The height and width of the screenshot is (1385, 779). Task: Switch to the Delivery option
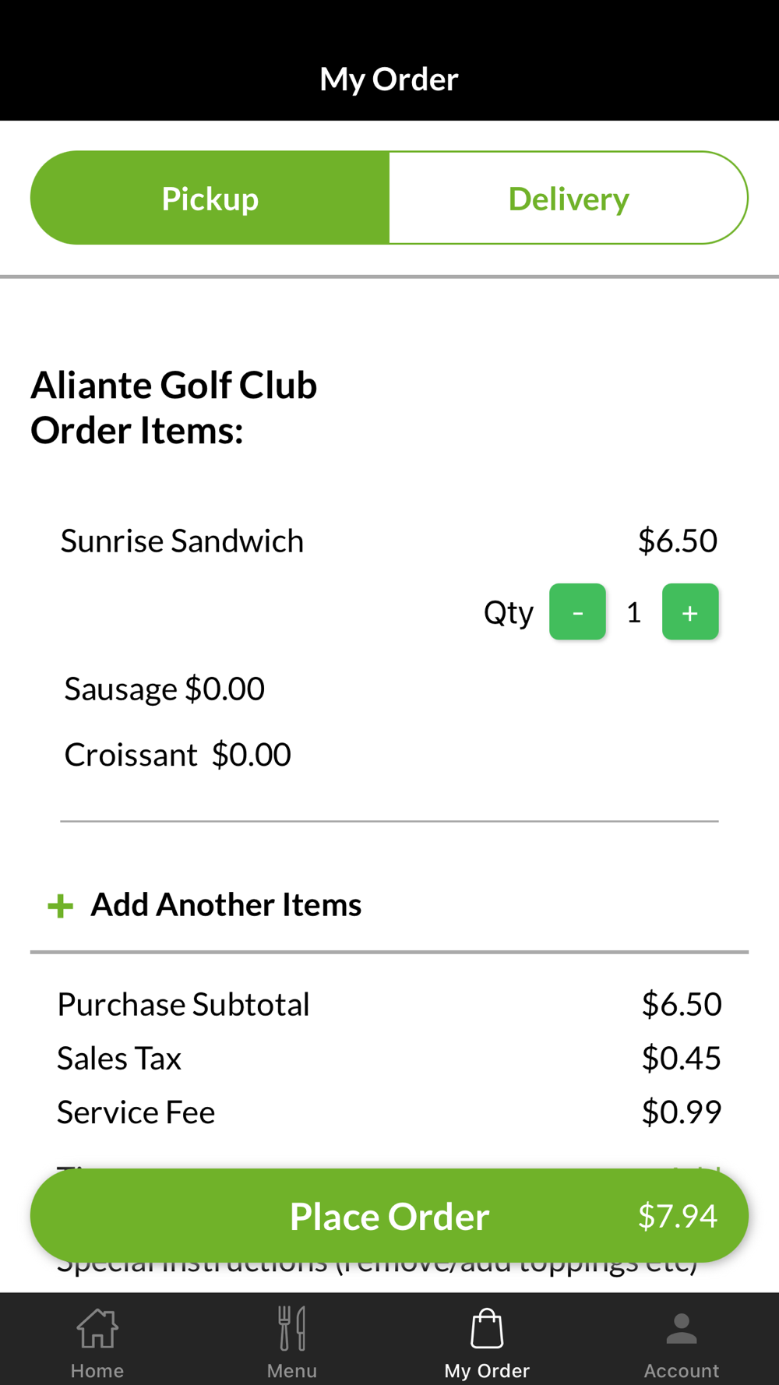569,198
